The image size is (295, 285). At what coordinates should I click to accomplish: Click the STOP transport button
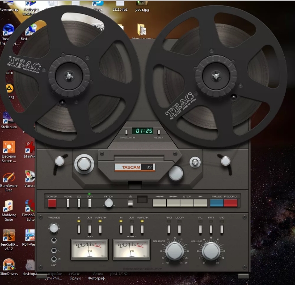[187, 203]
